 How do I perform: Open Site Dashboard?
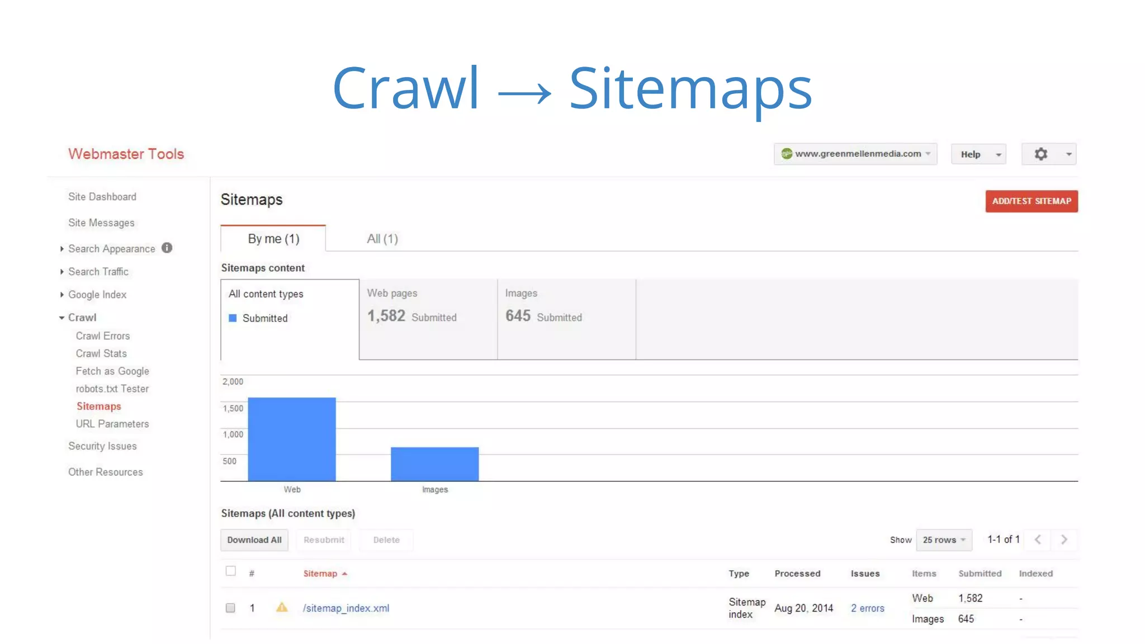pyautogui.click(x=102, y=197)
